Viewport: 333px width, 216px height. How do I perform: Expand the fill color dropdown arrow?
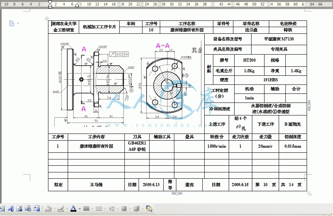(x=54, y=209)
